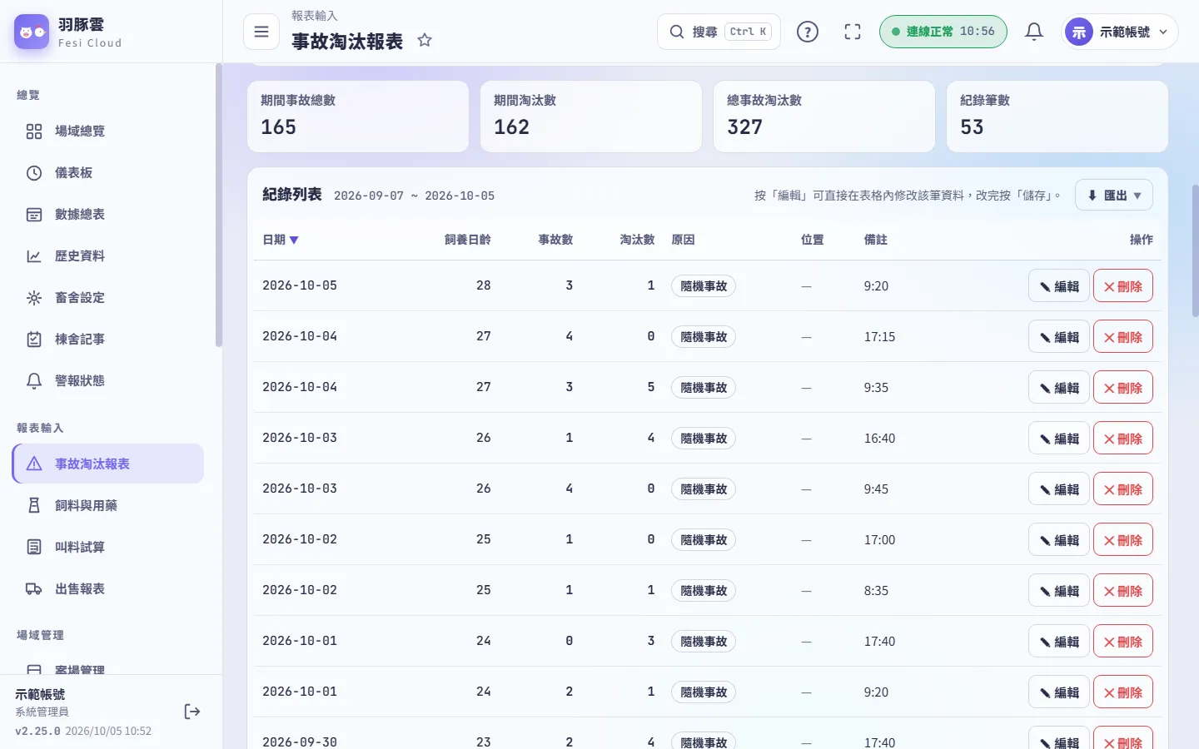Edit the 2026-10-02 17:00 record

(1059, 540)
